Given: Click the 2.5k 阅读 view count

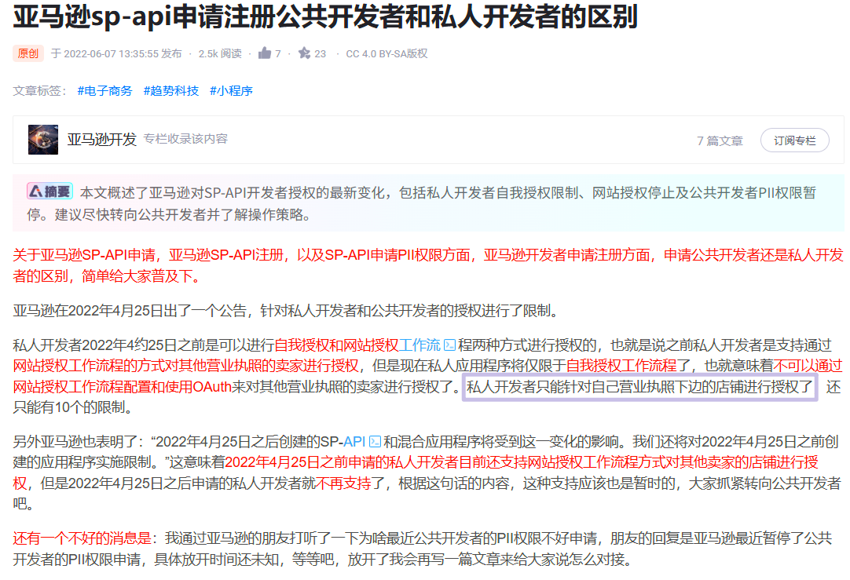Looking at the screenshot, I should point(220,53).
